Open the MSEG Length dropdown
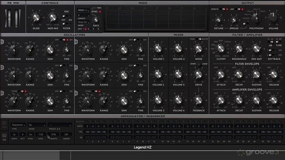The image size is (285, 160). click(x=83, y=16)
